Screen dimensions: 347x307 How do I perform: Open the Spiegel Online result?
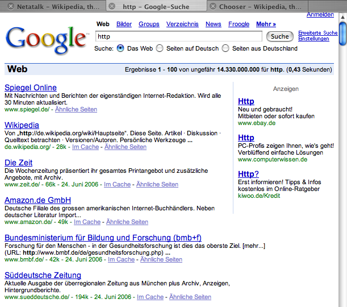pos(31,88)
